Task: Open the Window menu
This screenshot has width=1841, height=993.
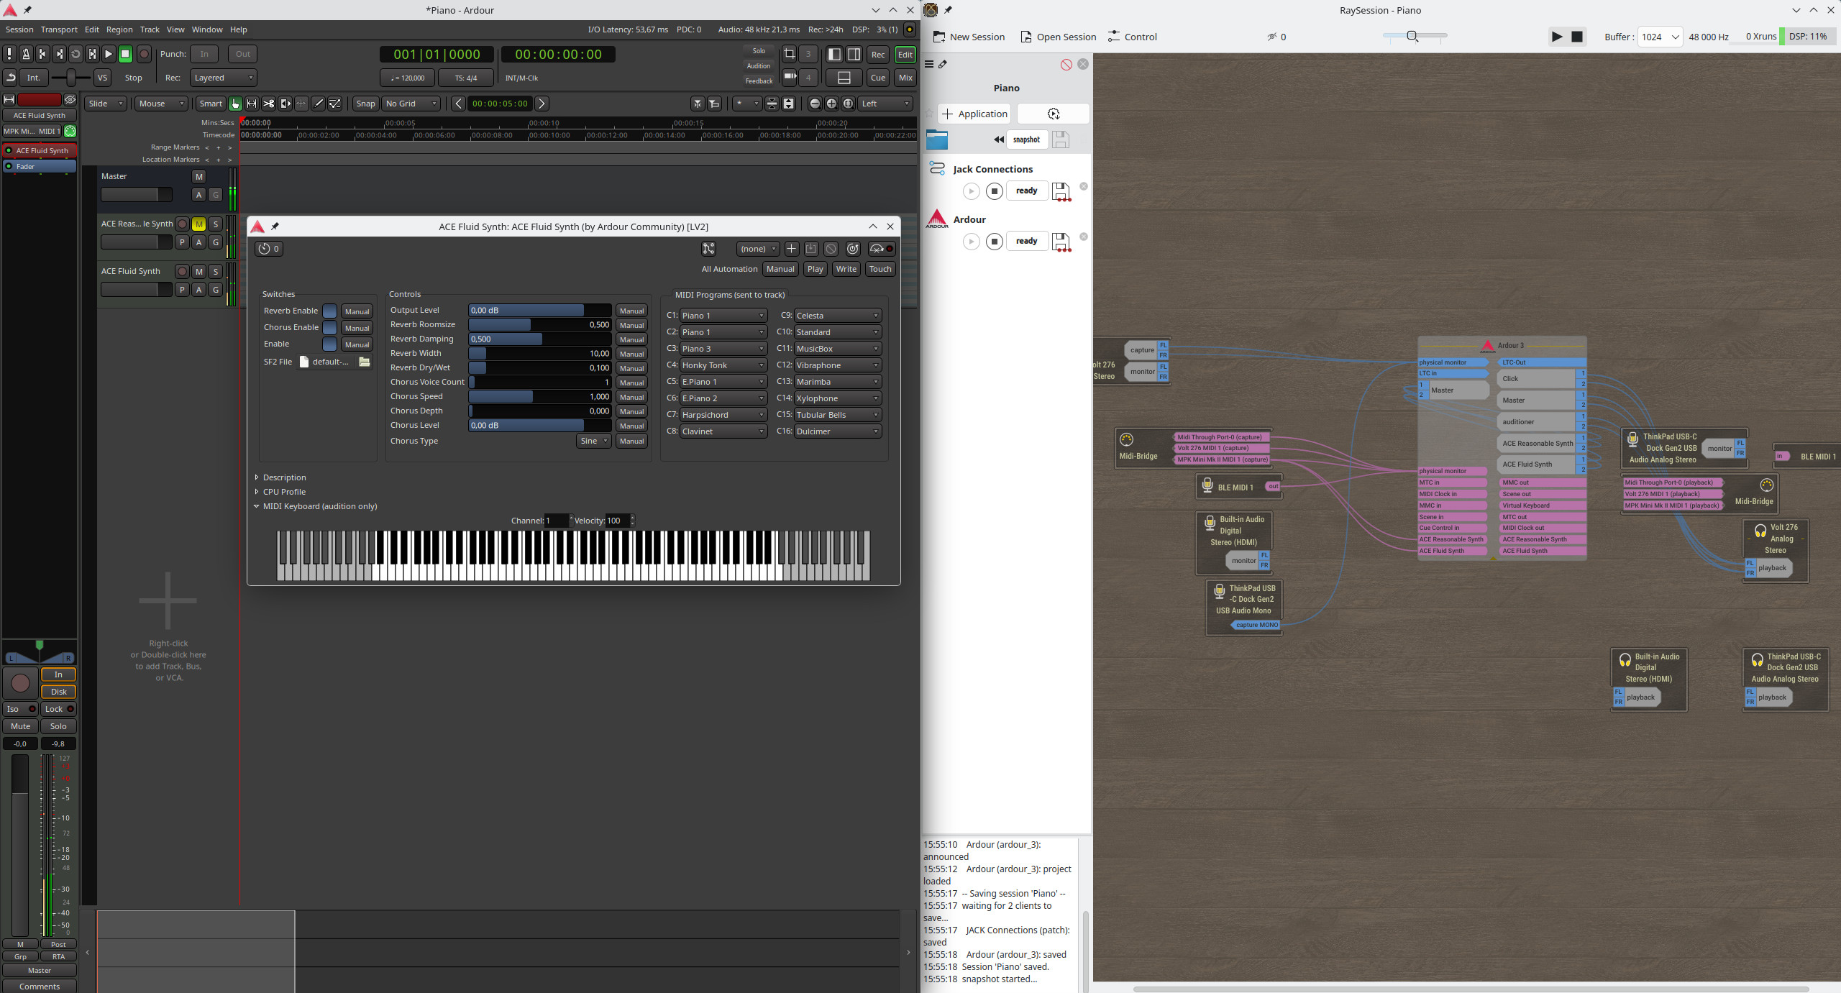Action: pos(207,29)
